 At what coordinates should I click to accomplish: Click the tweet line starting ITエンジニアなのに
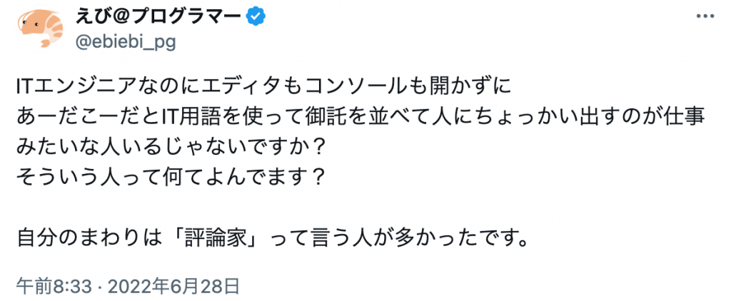tap(263, 88)
